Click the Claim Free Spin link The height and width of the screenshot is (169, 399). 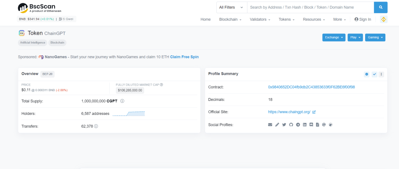click(184, 57)
